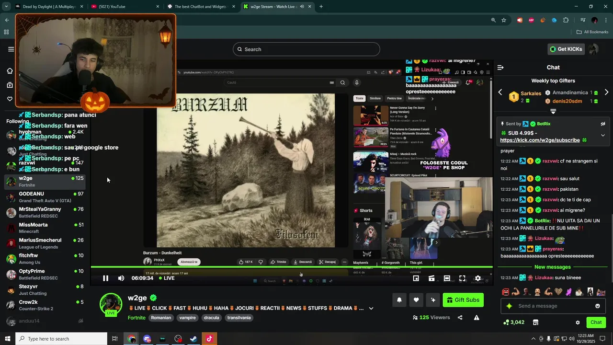
Task: Open the Kick user profile avatar
Action: pyautogui.click(x=594, y=49)
